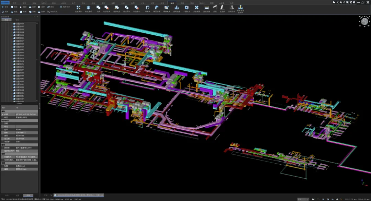Toggle the browser panel pin button
This screenshot has width=371, height=201.
34,16
